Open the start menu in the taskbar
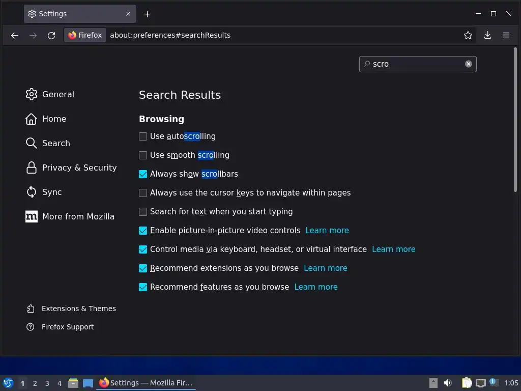The image size is (521, 391). [x=8, y=383]
